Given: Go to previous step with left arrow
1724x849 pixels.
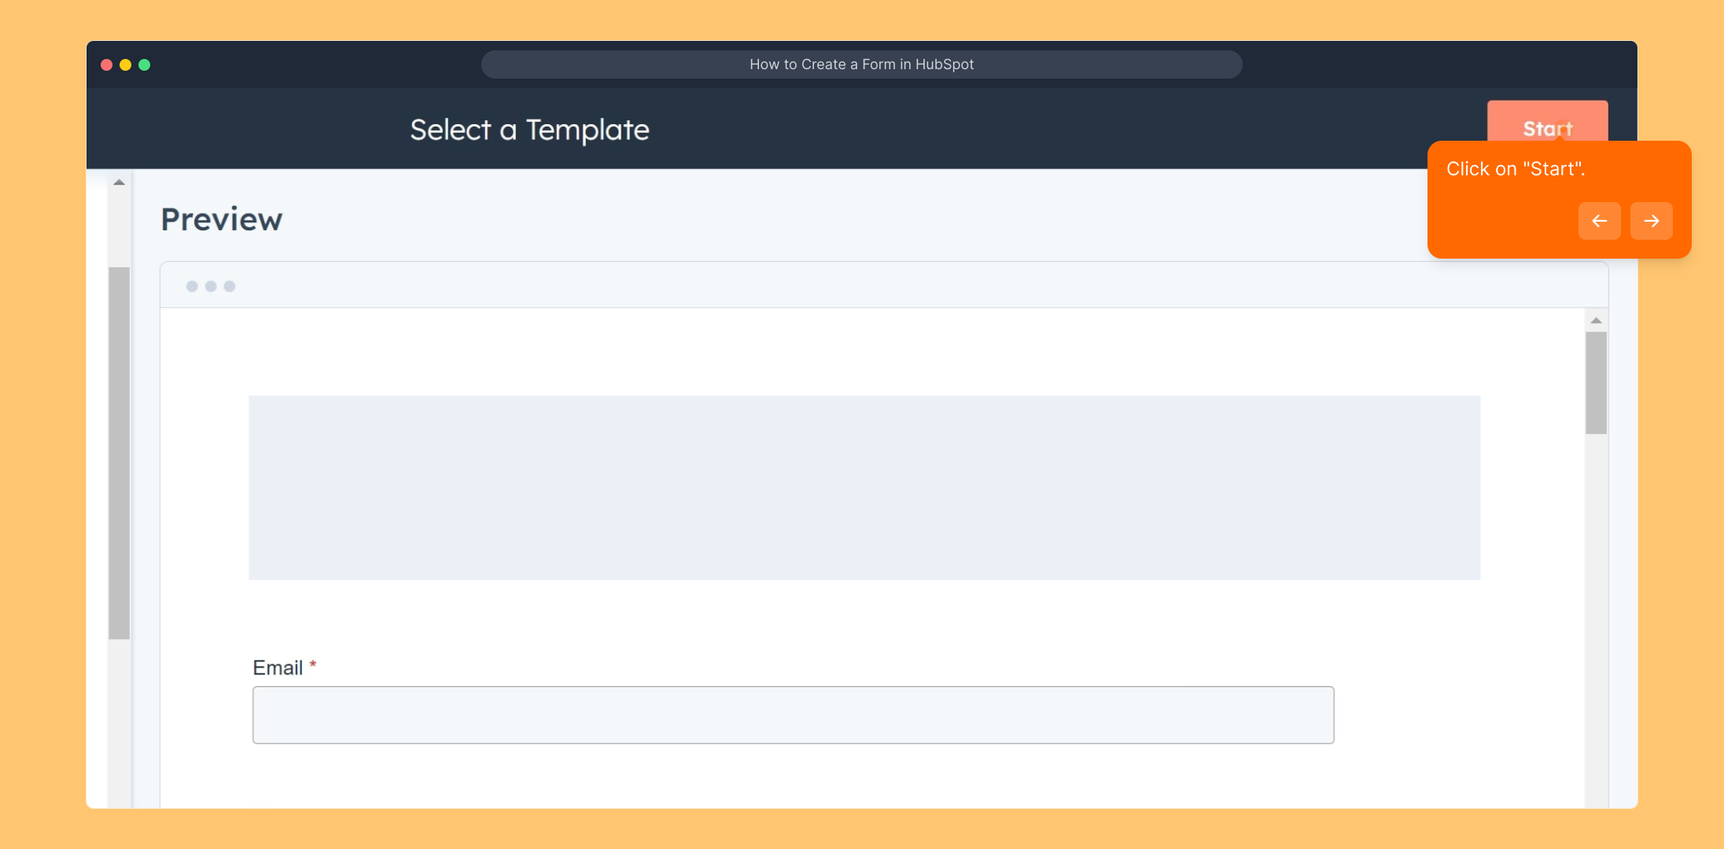Looking at the screenshot, I should point(1599,221).
